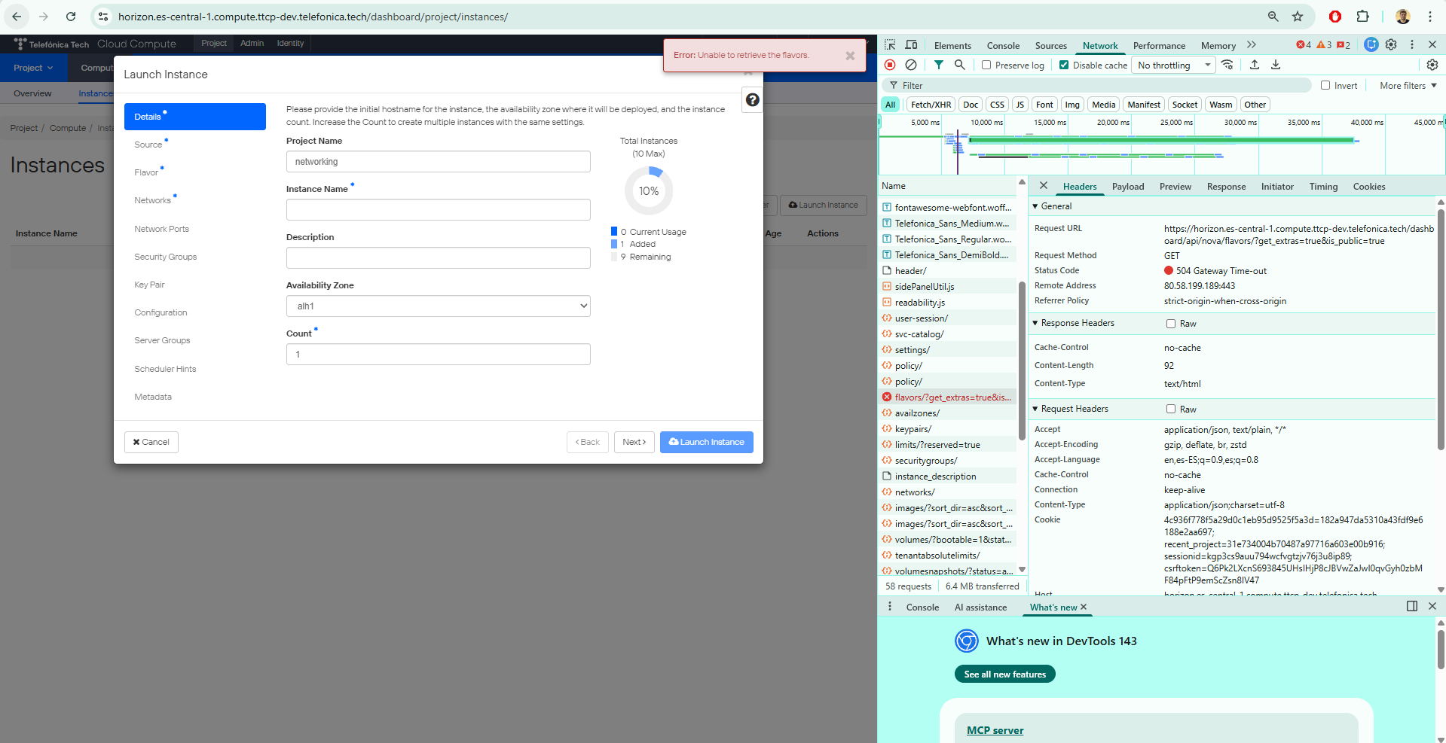Viewport: 1446px width, 743px height.
Task: Switch to the Elements tab in DevTools
Action: click(x=952, y=46)
